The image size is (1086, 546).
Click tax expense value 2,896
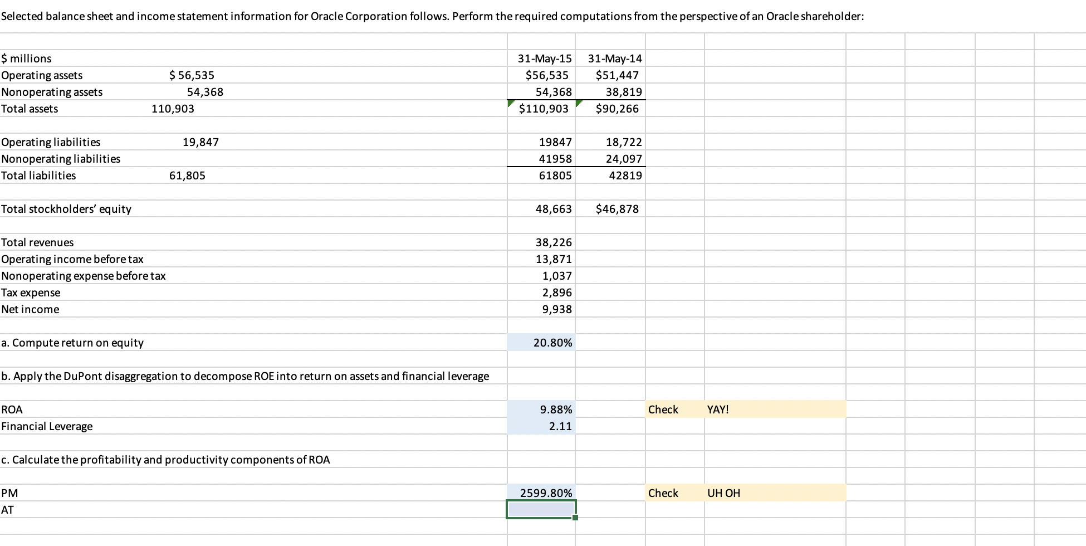pyautogui.click(x=557, y=292)
